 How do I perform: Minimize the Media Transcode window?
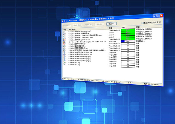(x=154, y=16)
